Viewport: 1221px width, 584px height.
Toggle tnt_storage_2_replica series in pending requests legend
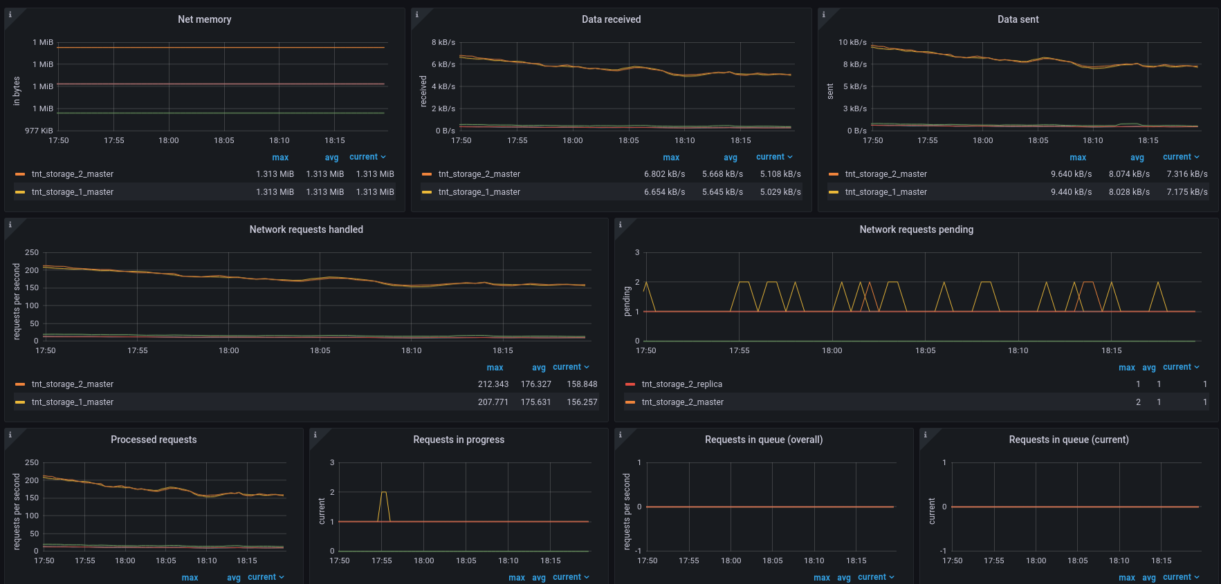(x=682, y=384)
